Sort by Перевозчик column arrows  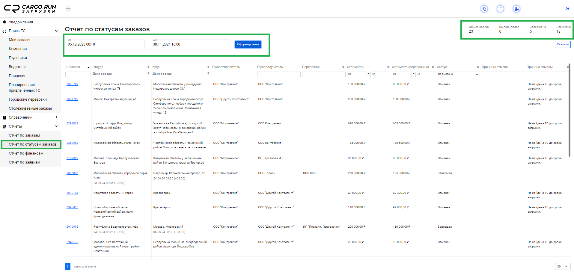click(x=343, y=67)
